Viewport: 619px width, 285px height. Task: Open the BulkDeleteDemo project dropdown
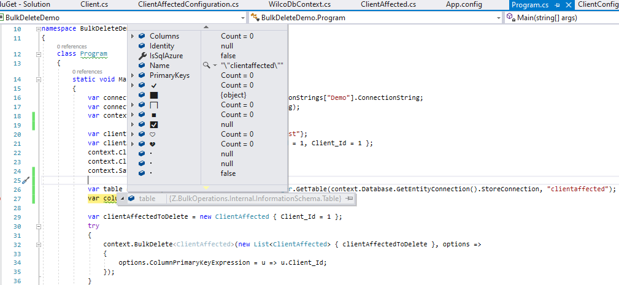[x=243, y=18]
